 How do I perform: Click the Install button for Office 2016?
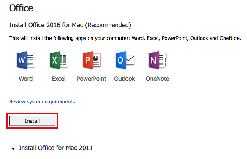(32, 121)
